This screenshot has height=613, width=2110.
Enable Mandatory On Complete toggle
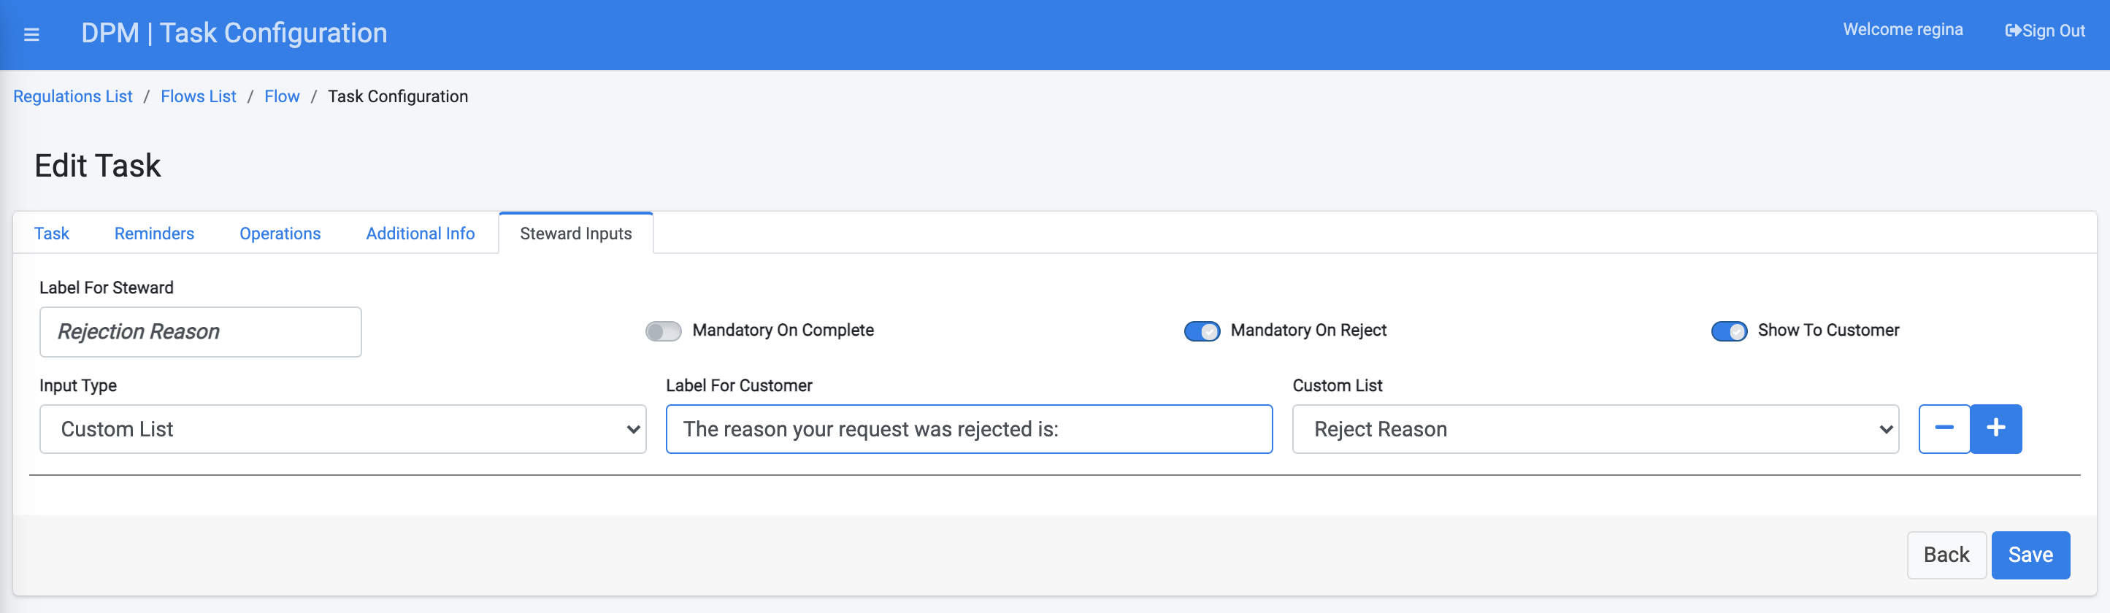(x=663, y=331)
